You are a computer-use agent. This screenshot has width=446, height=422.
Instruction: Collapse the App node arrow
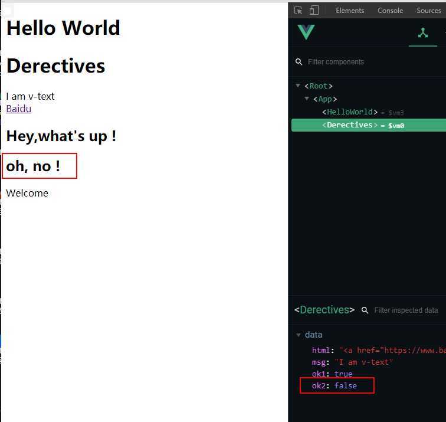(x=307, y=99)
